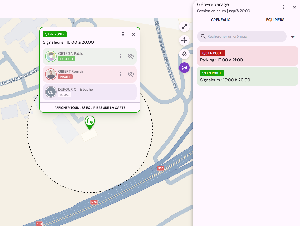Toggle visibility of ORTEGA Pablo on the map

click(x=131, y=56)
